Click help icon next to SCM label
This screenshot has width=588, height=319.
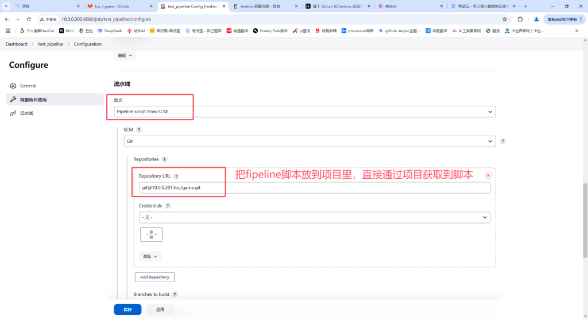point(139,130)
